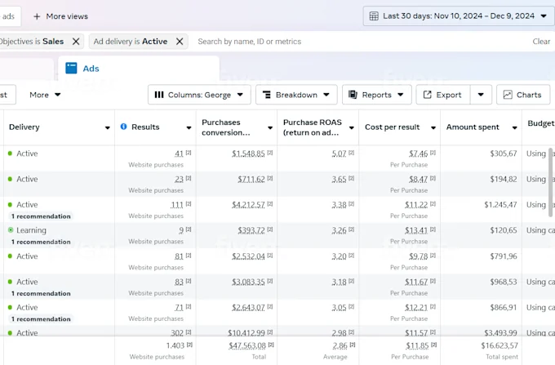Click the columns bars icon
Viewport: 555px width, 365px height.
point(159,95)
